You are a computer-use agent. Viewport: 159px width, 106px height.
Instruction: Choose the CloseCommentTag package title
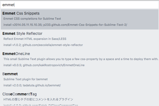pyautogui.click(x=19, y=94)
